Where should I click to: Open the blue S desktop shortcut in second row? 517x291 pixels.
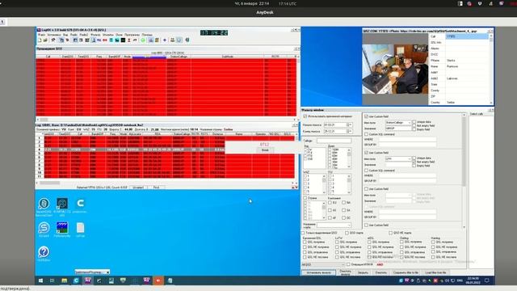tap(44, 228)
